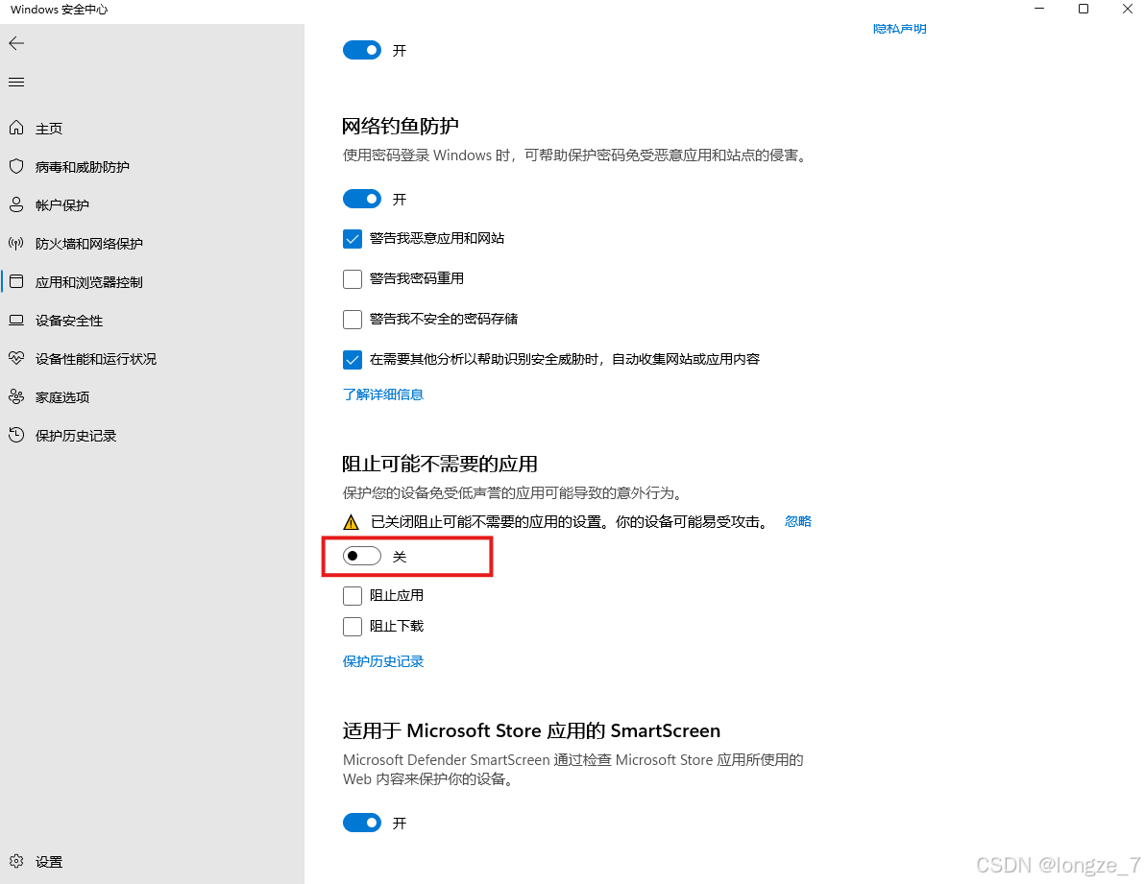1145x884 pixels.
Task: Select 设备性能和运行状况 label in sidebar
Action: [x=96, y=359]
